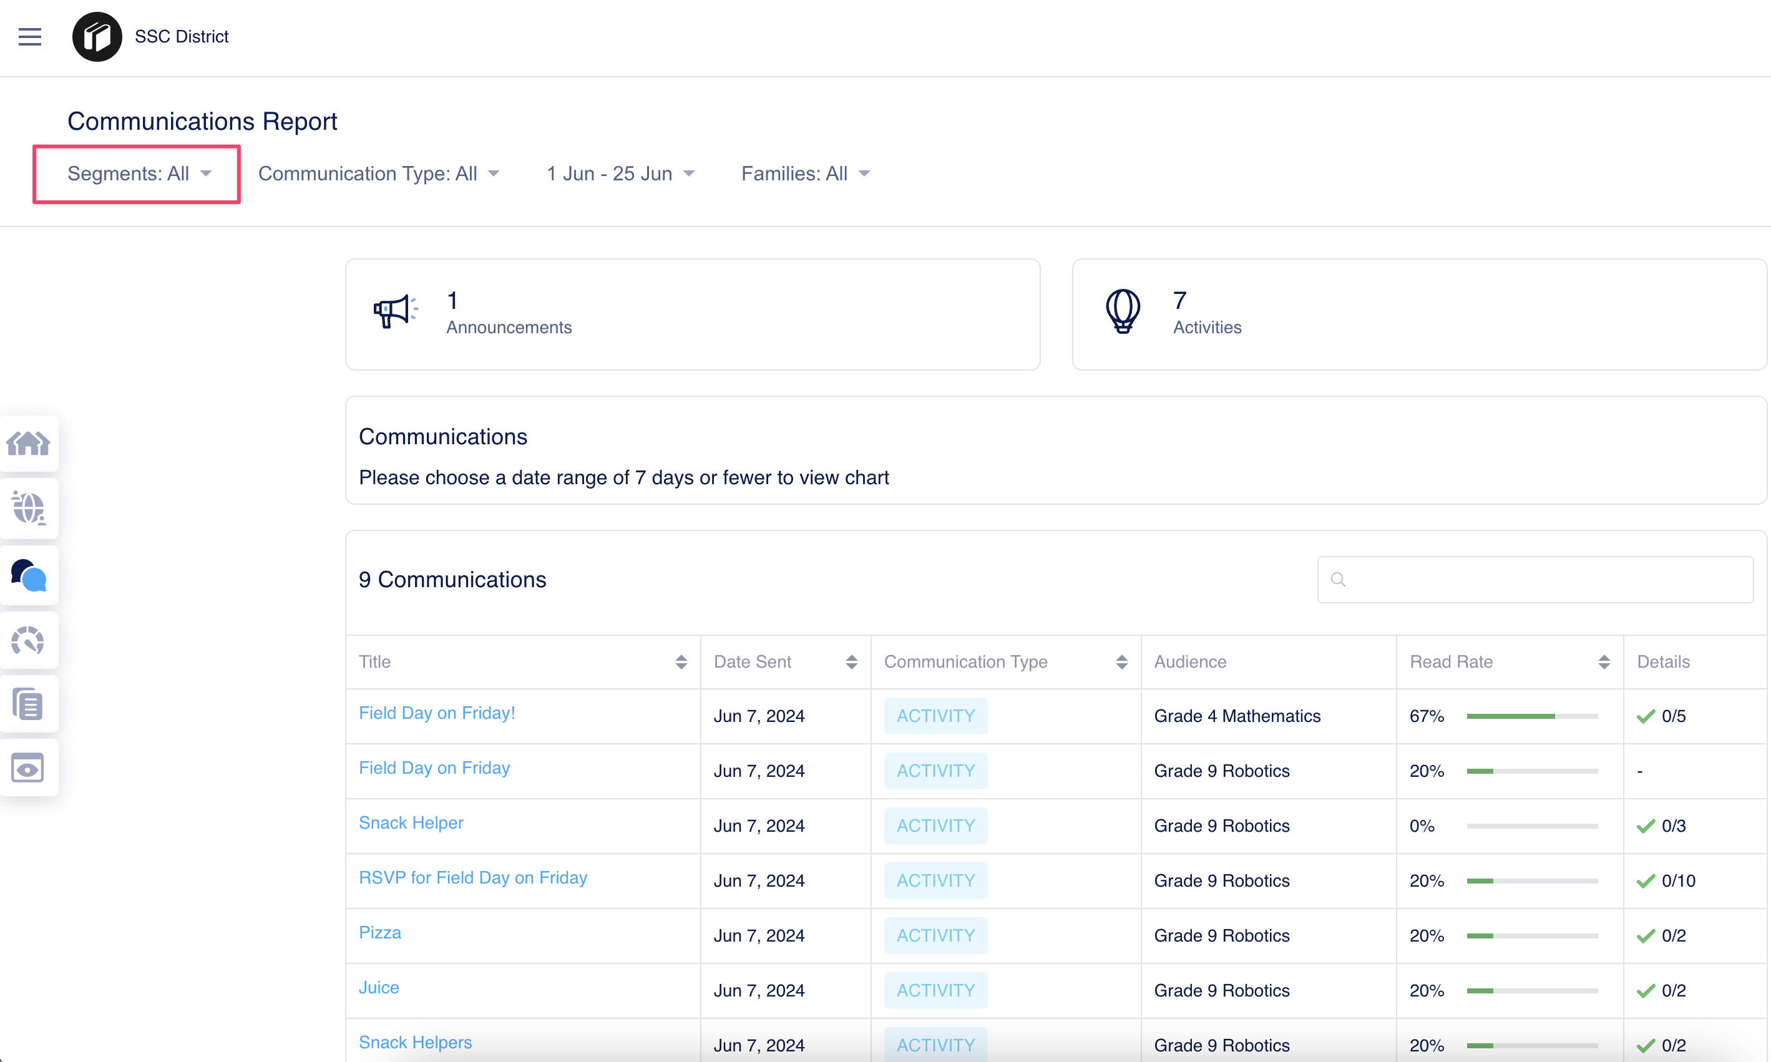Image resolution: width=1771 pixels, height=1062 pixels.
Task: Click the 1 Announcements summary card
Action: (692, 314)
